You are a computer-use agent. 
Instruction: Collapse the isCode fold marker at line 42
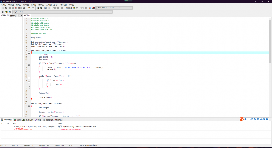pyautogui.click(x=29, y=106)
